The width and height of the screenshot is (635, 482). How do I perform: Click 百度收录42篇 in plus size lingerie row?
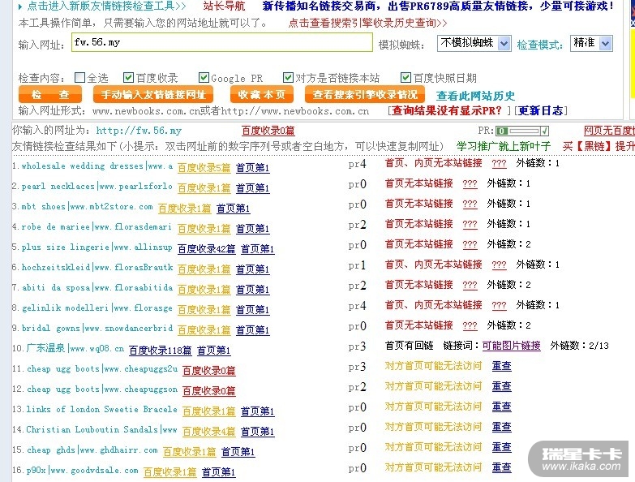(206, 248)
